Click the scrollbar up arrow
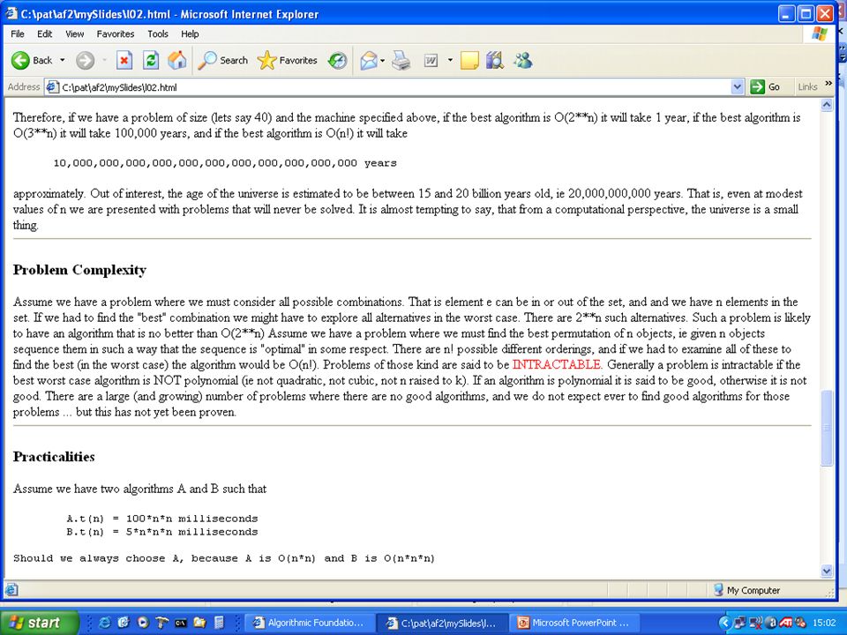Screen dimensions: 847x635 tap(827, 105)
